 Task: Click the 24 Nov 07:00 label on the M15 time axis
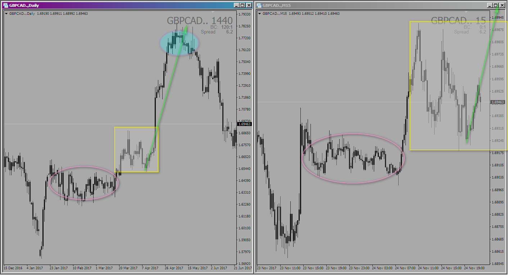(405, 268)
